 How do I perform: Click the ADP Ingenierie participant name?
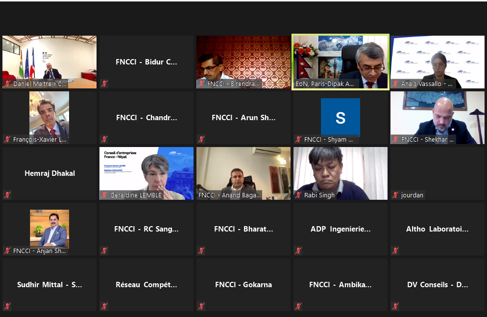[x=340, y=229]
